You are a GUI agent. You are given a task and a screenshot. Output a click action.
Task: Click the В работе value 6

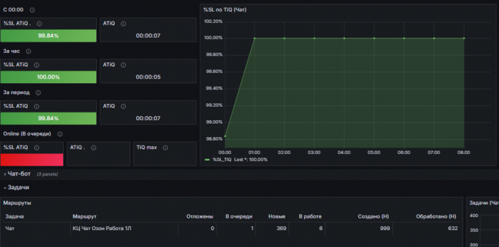[321, 228]
